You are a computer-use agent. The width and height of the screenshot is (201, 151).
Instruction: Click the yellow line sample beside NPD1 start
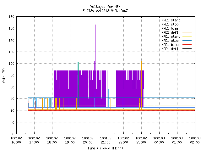pyautogui.click(x=187, y=36)
